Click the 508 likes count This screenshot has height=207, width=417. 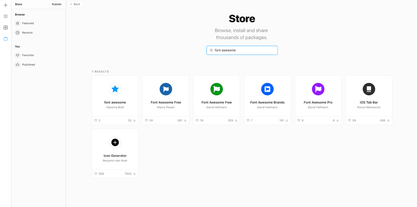(101, 174)
